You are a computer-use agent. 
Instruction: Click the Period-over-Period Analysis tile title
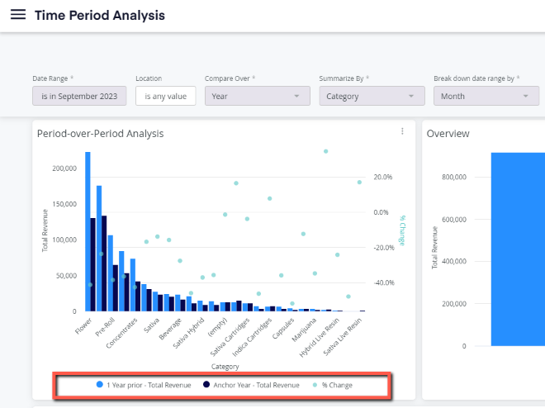pyautogui.click(x=100, y=134)
